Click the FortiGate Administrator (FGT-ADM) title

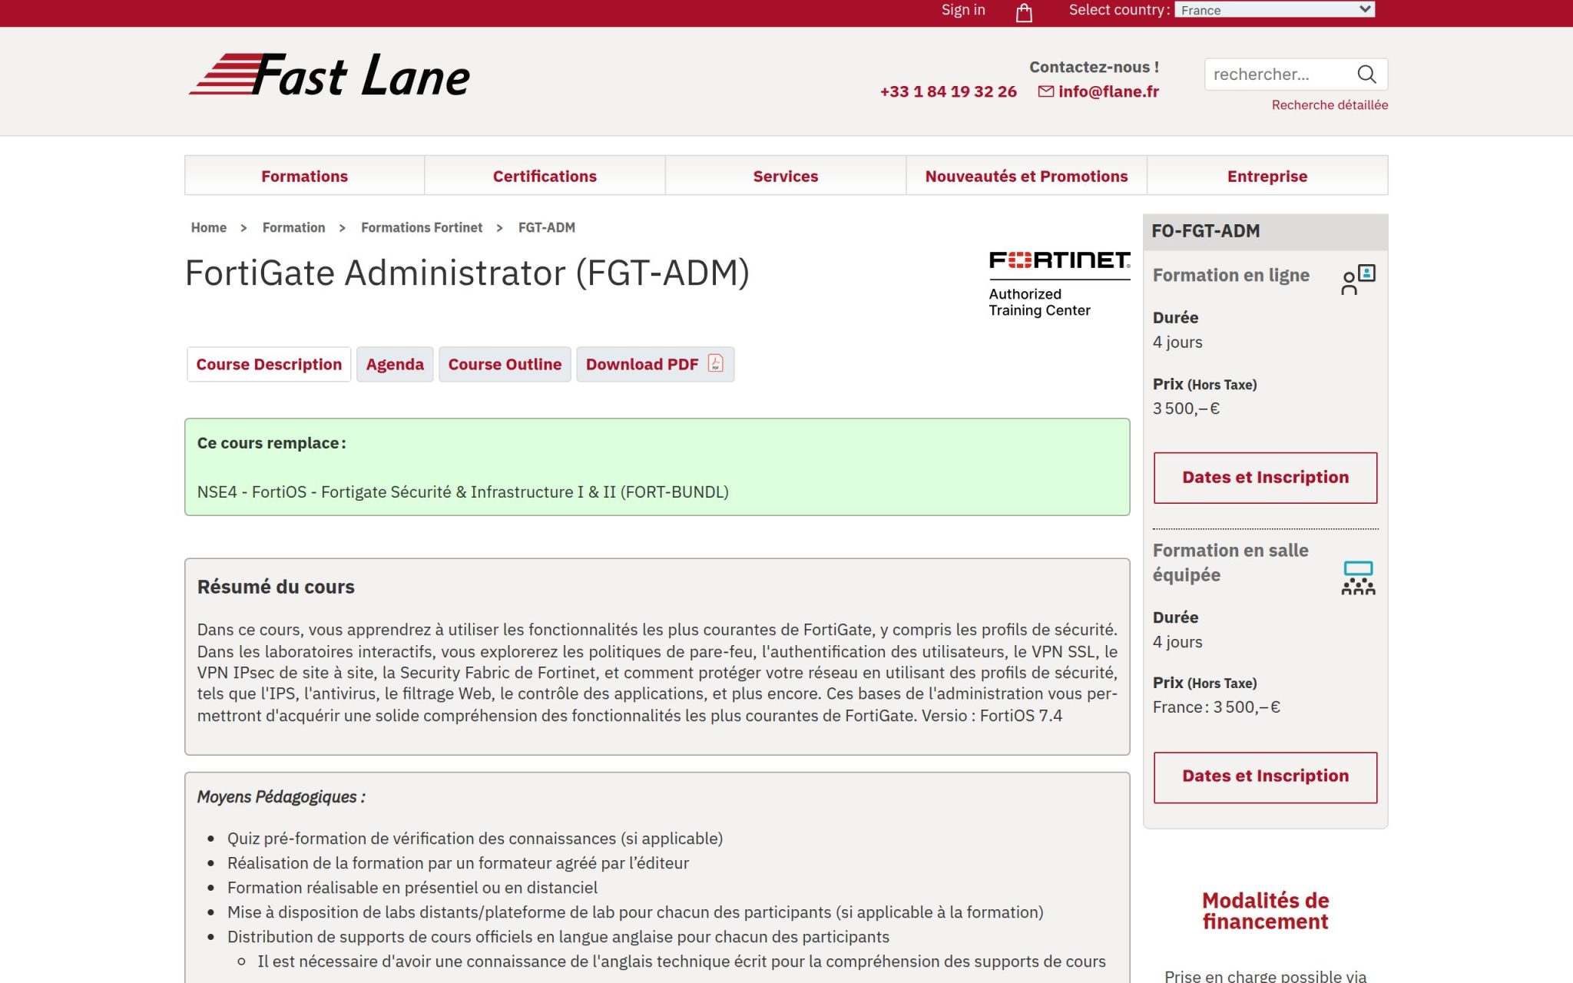tap(467, 273)
